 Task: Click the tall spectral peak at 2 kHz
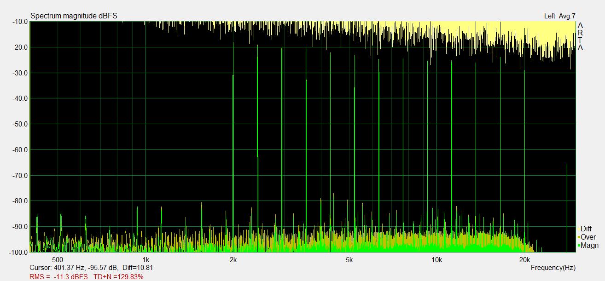233,147
